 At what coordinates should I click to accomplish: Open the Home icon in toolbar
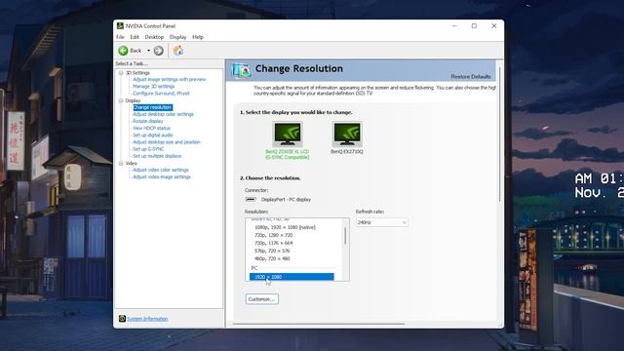coord(178,51)
